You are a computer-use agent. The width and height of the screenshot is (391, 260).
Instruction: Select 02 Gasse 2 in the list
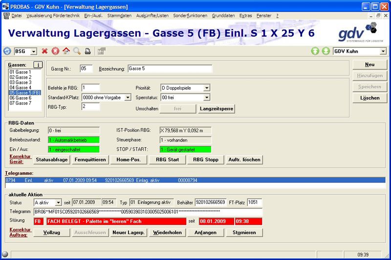click(25, 77)
